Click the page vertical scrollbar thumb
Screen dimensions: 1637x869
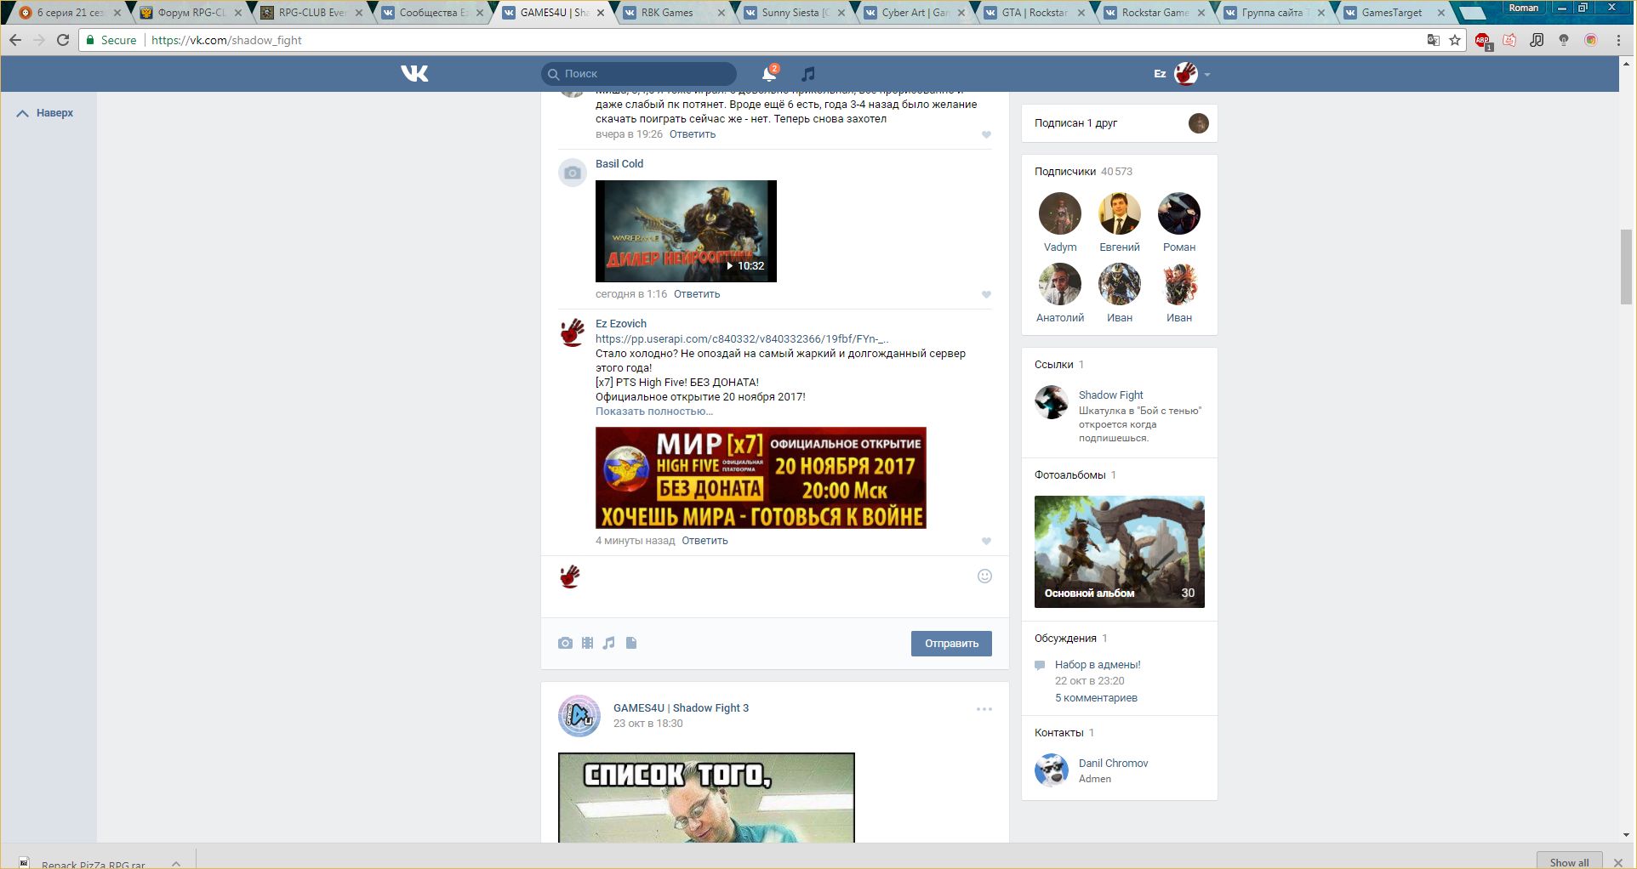[1626, 266]
